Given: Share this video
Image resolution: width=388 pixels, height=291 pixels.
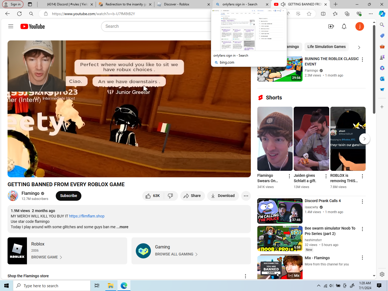Looking at the screenshot, I should click(x=192, y=196).
